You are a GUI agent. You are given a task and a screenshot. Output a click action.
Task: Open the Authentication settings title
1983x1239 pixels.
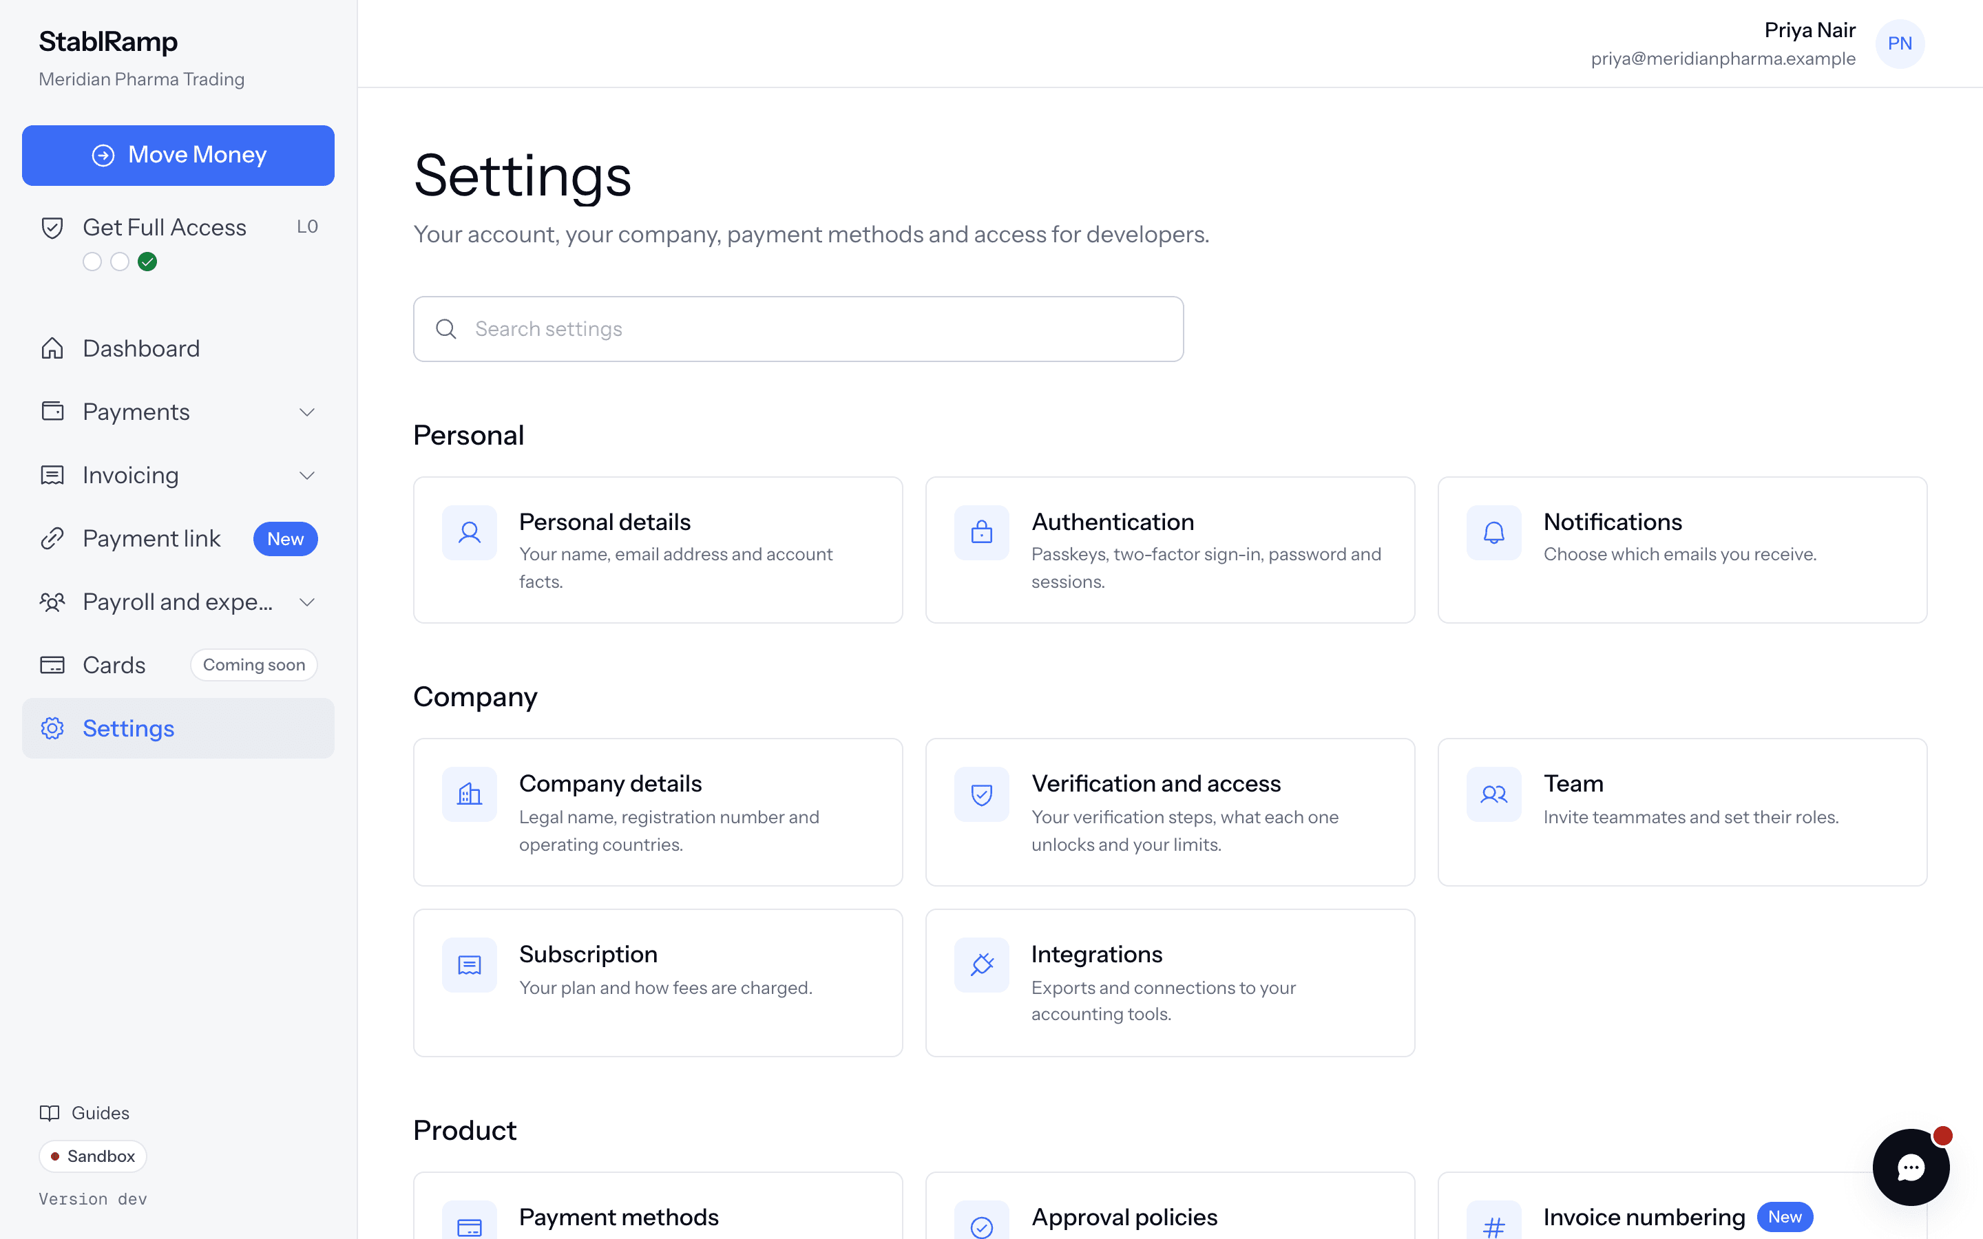point(1112,522)
